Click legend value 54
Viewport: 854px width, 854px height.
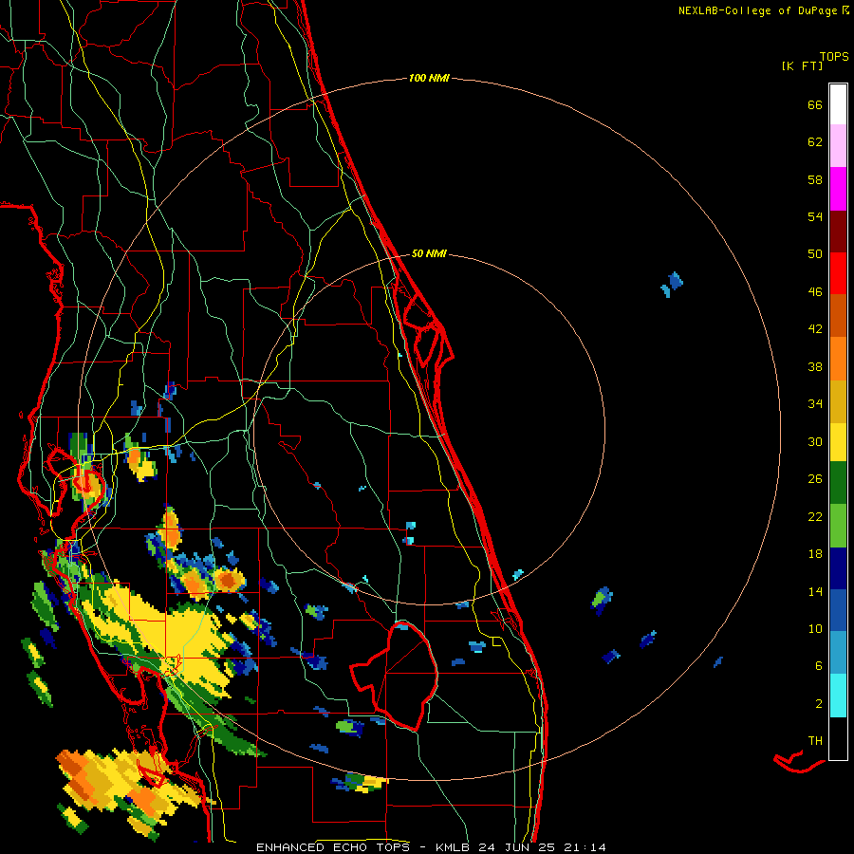click(x=815, y=216)
